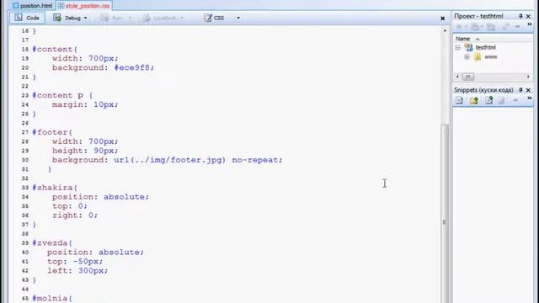Viewport: 539px width, 303px height.
Task: Click the 'right: 0;' line
Action: [75, 215]
